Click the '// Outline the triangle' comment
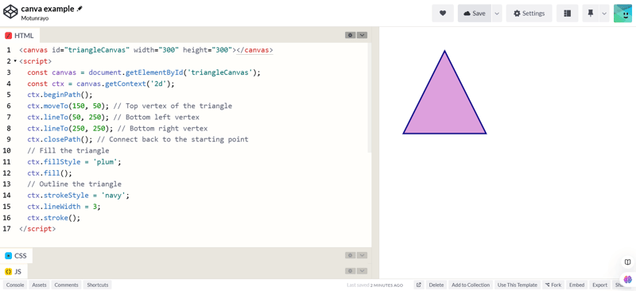 tap(74, 184)
